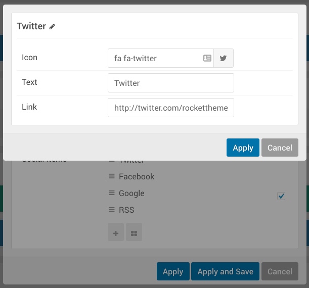Click the drag handle next to Google

point(112,193)
